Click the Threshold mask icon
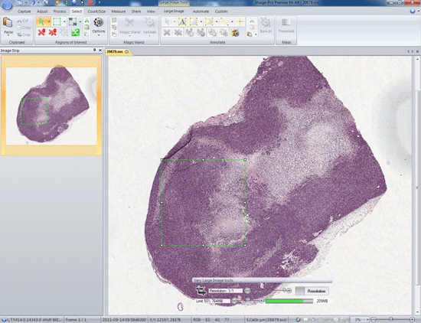421x323 pixels. click(286, 23)
